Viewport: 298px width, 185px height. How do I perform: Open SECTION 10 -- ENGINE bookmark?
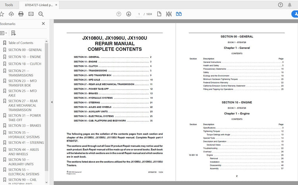click(x=25, y=57)
